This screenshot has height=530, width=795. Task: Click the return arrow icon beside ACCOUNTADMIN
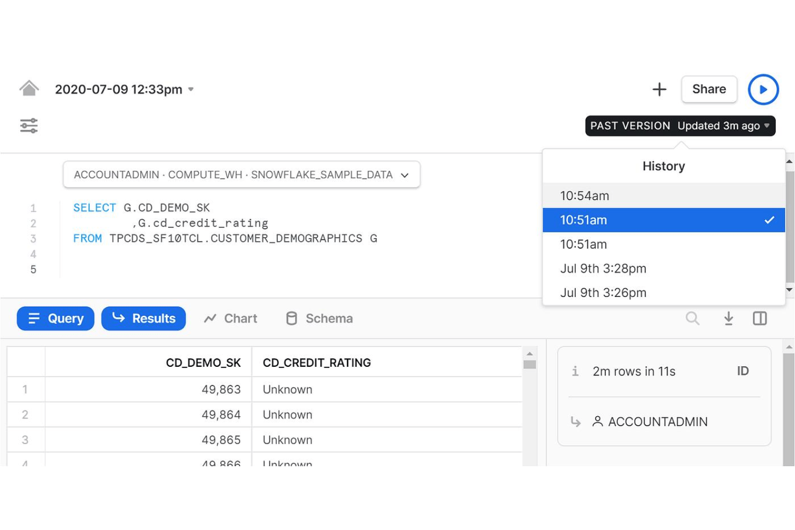pyautogui.click(x=576, y=422)
